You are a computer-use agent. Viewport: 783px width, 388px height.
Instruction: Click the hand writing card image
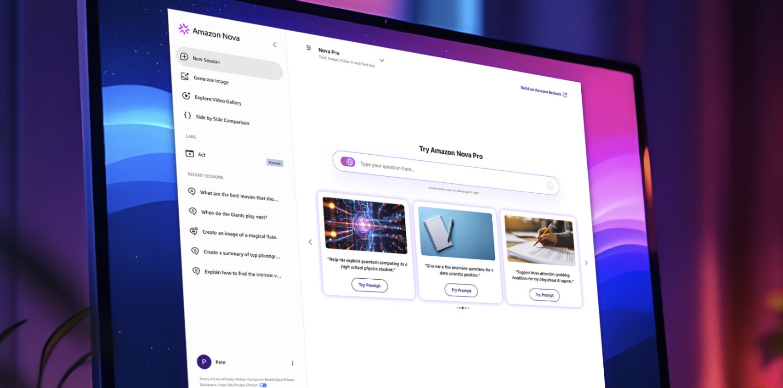click(539, 240)
